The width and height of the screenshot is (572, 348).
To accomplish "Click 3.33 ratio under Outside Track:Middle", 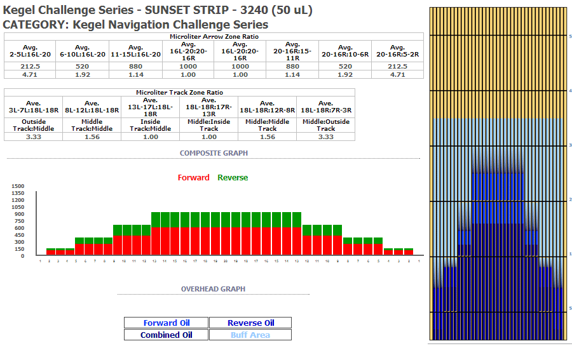I will pyautogui.click(x=34, y=137).
